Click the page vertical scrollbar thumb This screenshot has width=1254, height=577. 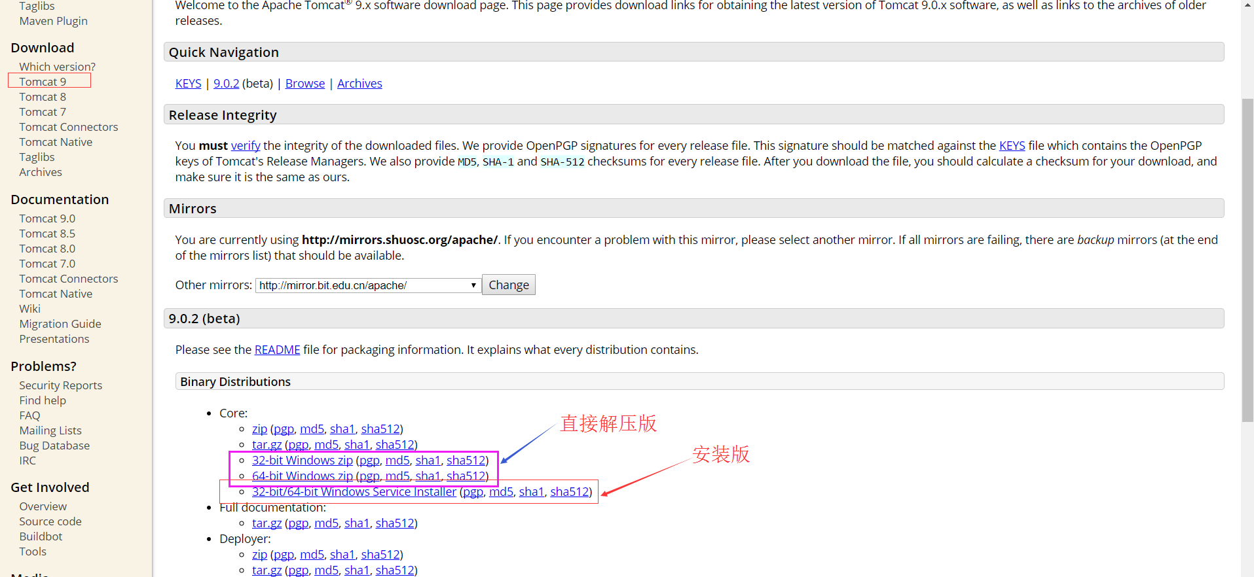[x=1247, y=260]
